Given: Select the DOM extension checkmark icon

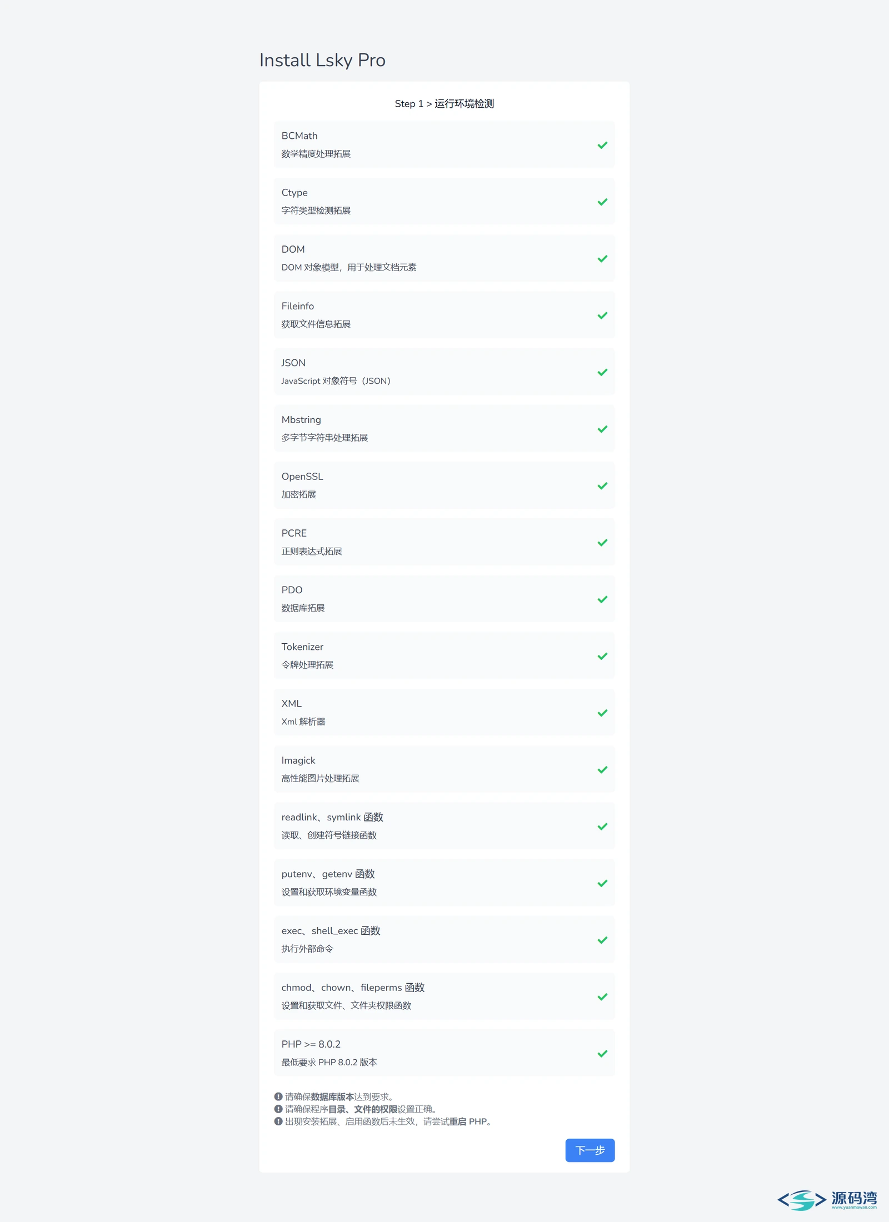Looking at the screenshot, I should (602, 258).
